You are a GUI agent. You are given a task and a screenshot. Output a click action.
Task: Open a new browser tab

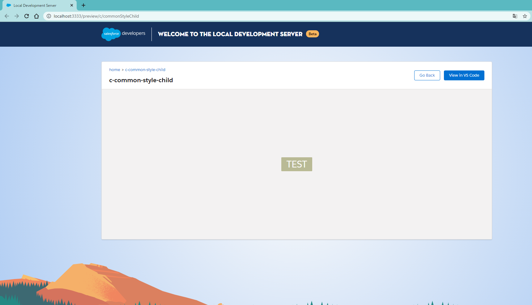point(83,5)
